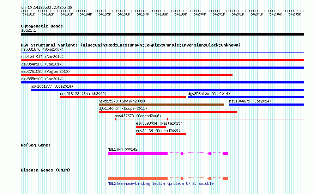This screenshot has width=314, height=194.
Task: Open nsv1044679 (Coe2014) label
Action: 250,101
